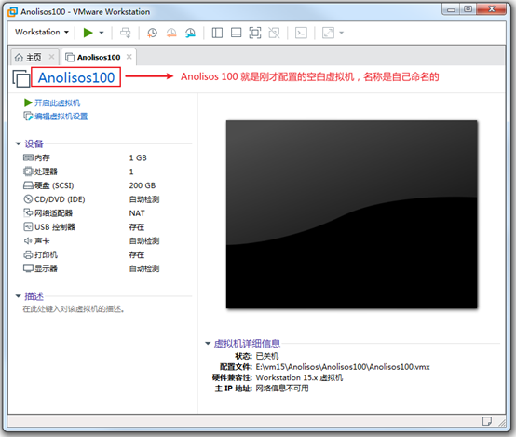Close the Anolisos100 tab
This screenshot has height=437, width=516.
(129, 57)
